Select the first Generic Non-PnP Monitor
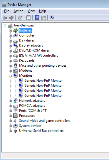The image size is (109, 160). 44,81
